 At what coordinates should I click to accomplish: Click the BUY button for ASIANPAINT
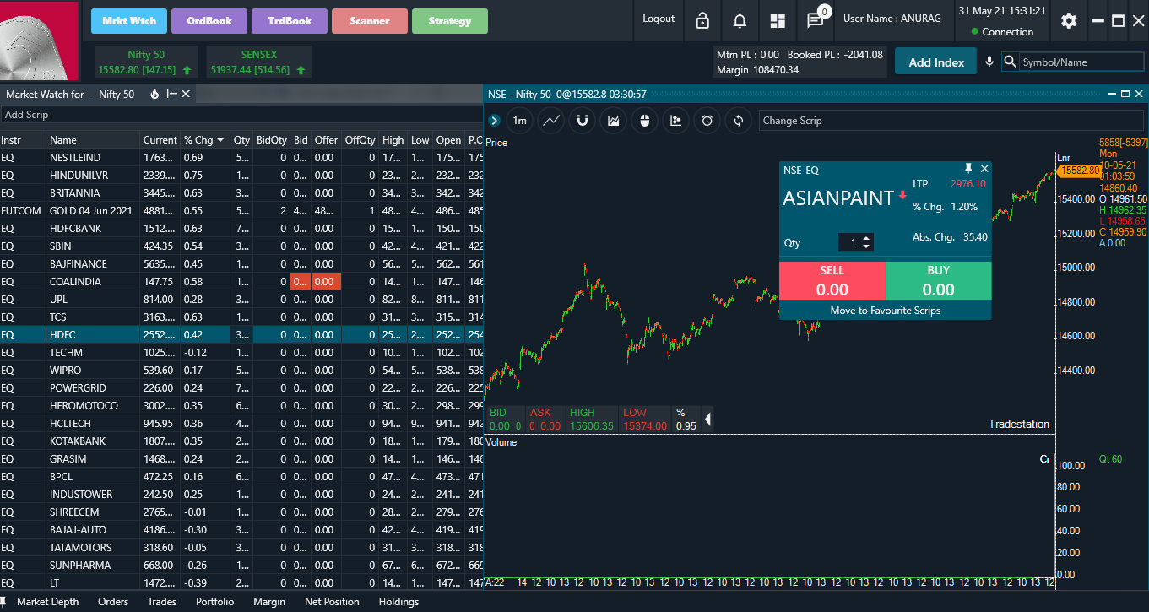pos(938,280)
